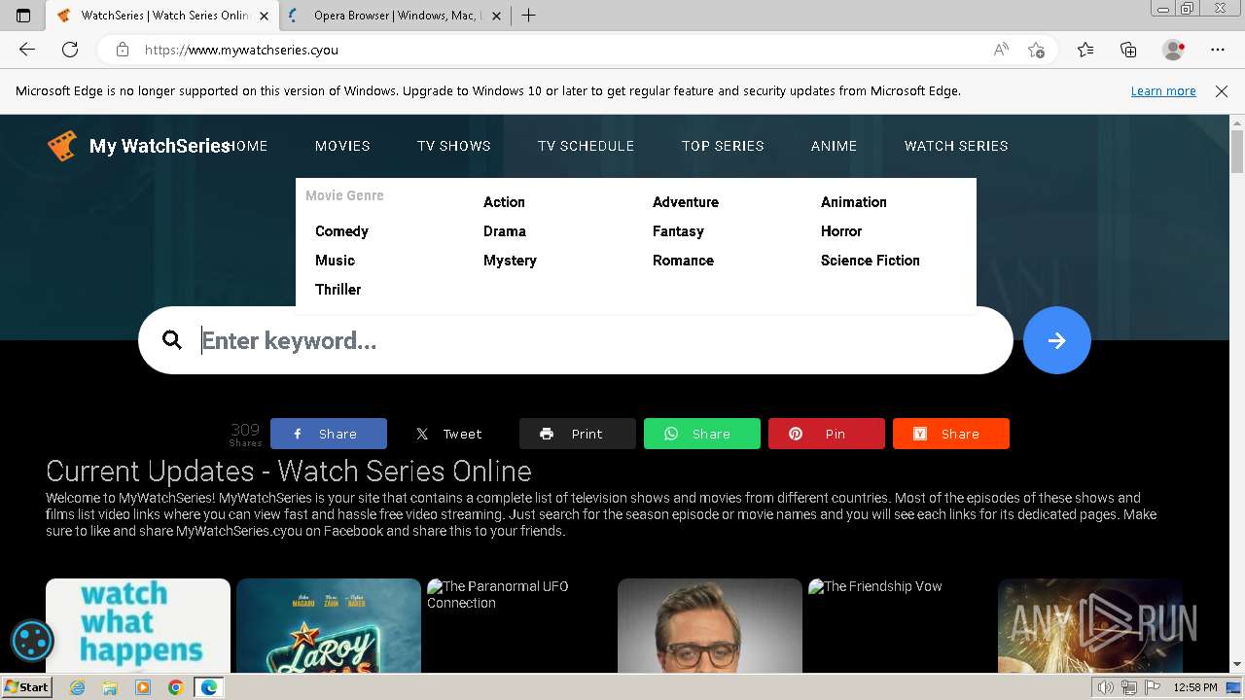Open the ANIME menu item
The image size is (1245, 700).
pos(835,146)
